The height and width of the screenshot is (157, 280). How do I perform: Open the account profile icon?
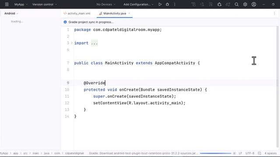254,4
